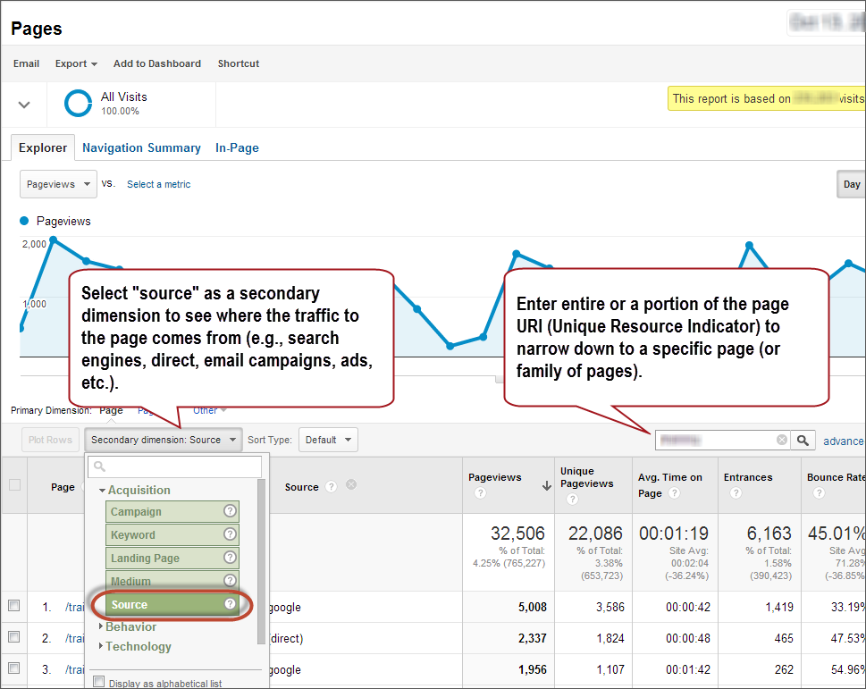Click the All Visits donut icon
The height and width of the screenshot is (689, 866).
coord(78,104)
